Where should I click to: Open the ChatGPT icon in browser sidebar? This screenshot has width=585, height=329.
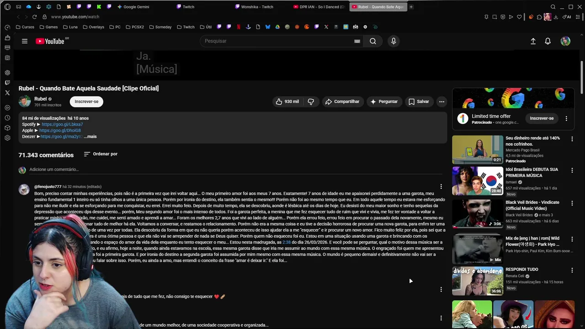pyautogui.click(x=7, y=73)
